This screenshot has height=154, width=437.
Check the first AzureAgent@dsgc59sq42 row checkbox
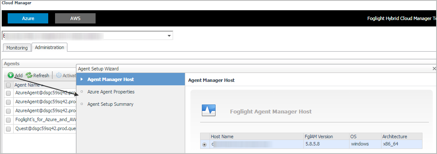click(x=9, y=93)
